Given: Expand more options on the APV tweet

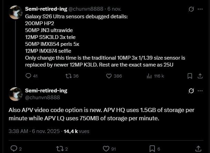Looking at the screenshot, I should click(201, 91).
